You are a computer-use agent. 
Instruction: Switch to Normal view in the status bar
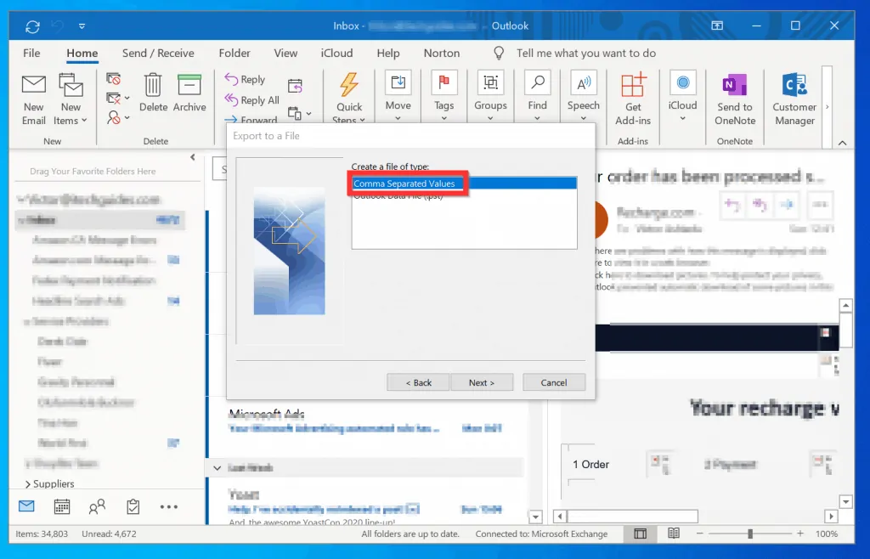[x=641, y=534]
